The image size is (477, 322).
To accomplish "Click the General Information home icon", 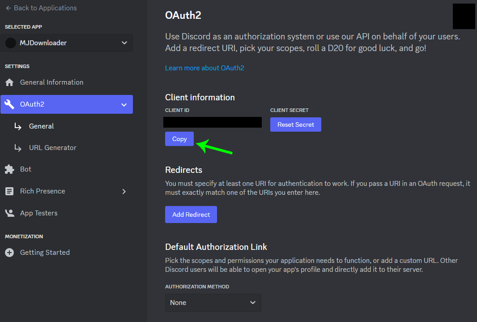I will point(9,82).
